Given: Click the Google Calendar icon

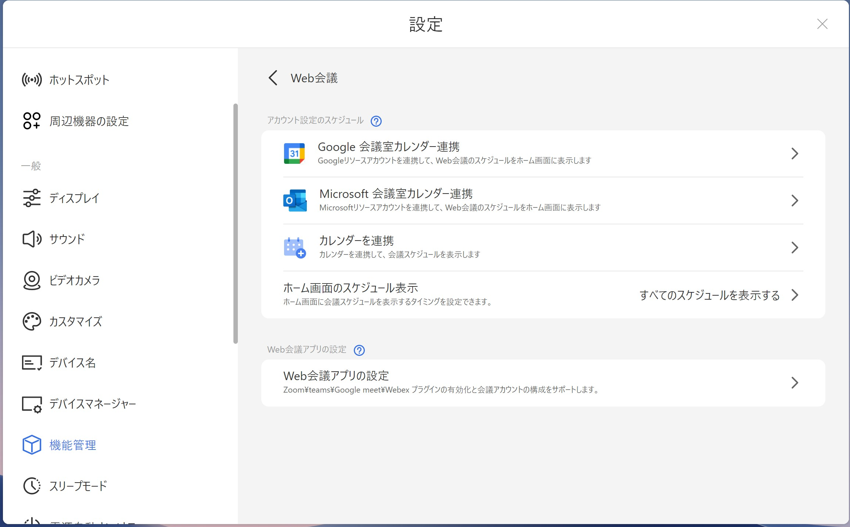Looking at the screenshot, I should tap(294, 154).
